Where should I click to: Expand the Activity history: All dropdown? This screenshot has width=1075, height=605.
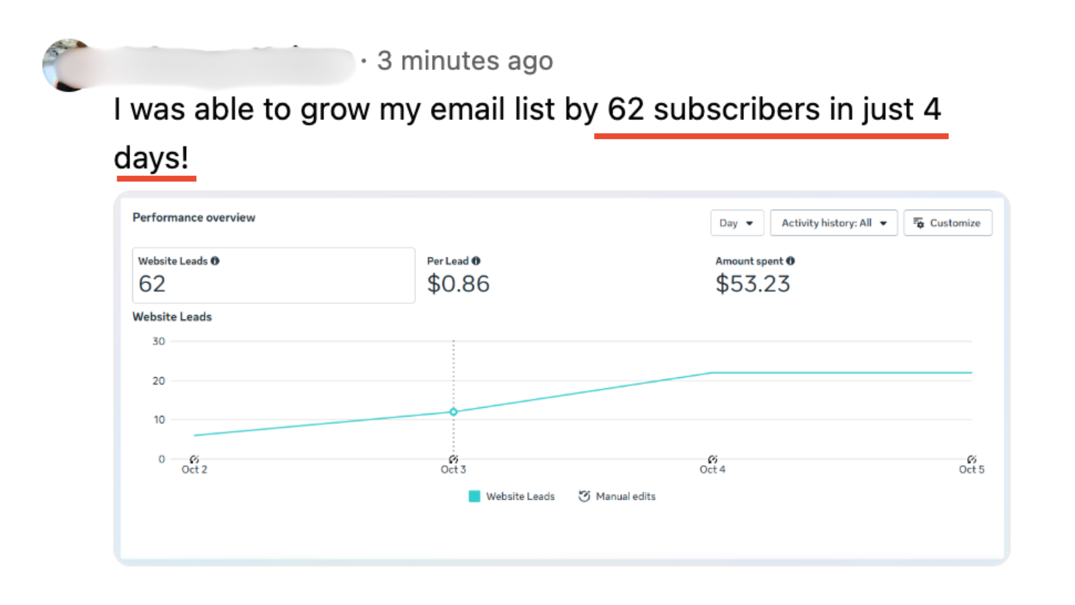[834, 223]
